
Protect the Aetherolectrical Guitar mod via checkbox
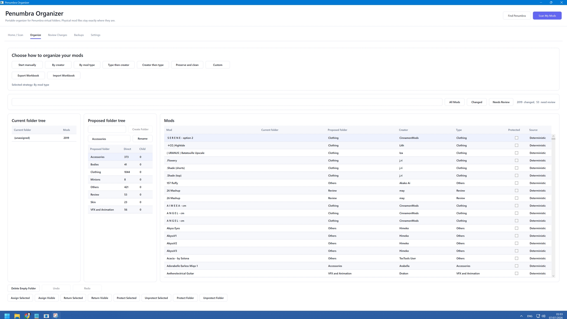517,274
